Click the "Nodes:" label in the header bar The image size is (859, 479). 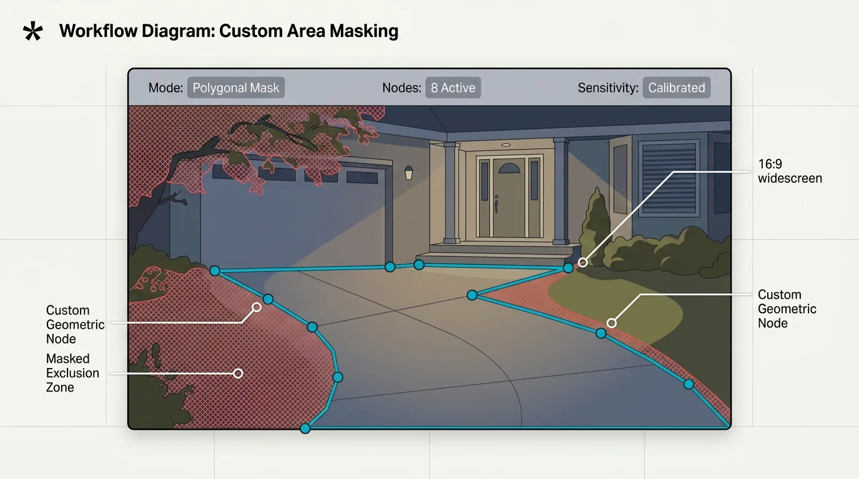(401, 88)
